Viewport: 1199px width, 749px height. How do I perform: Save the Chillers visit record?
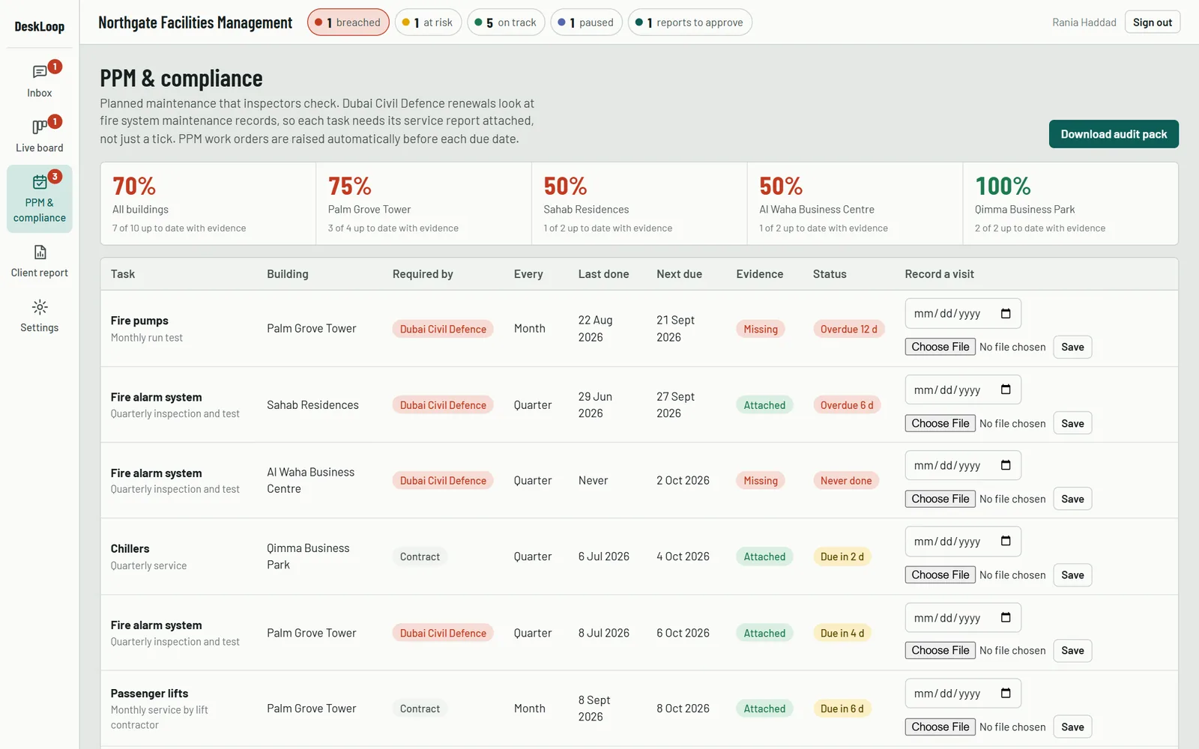(x=1072, y=575)
